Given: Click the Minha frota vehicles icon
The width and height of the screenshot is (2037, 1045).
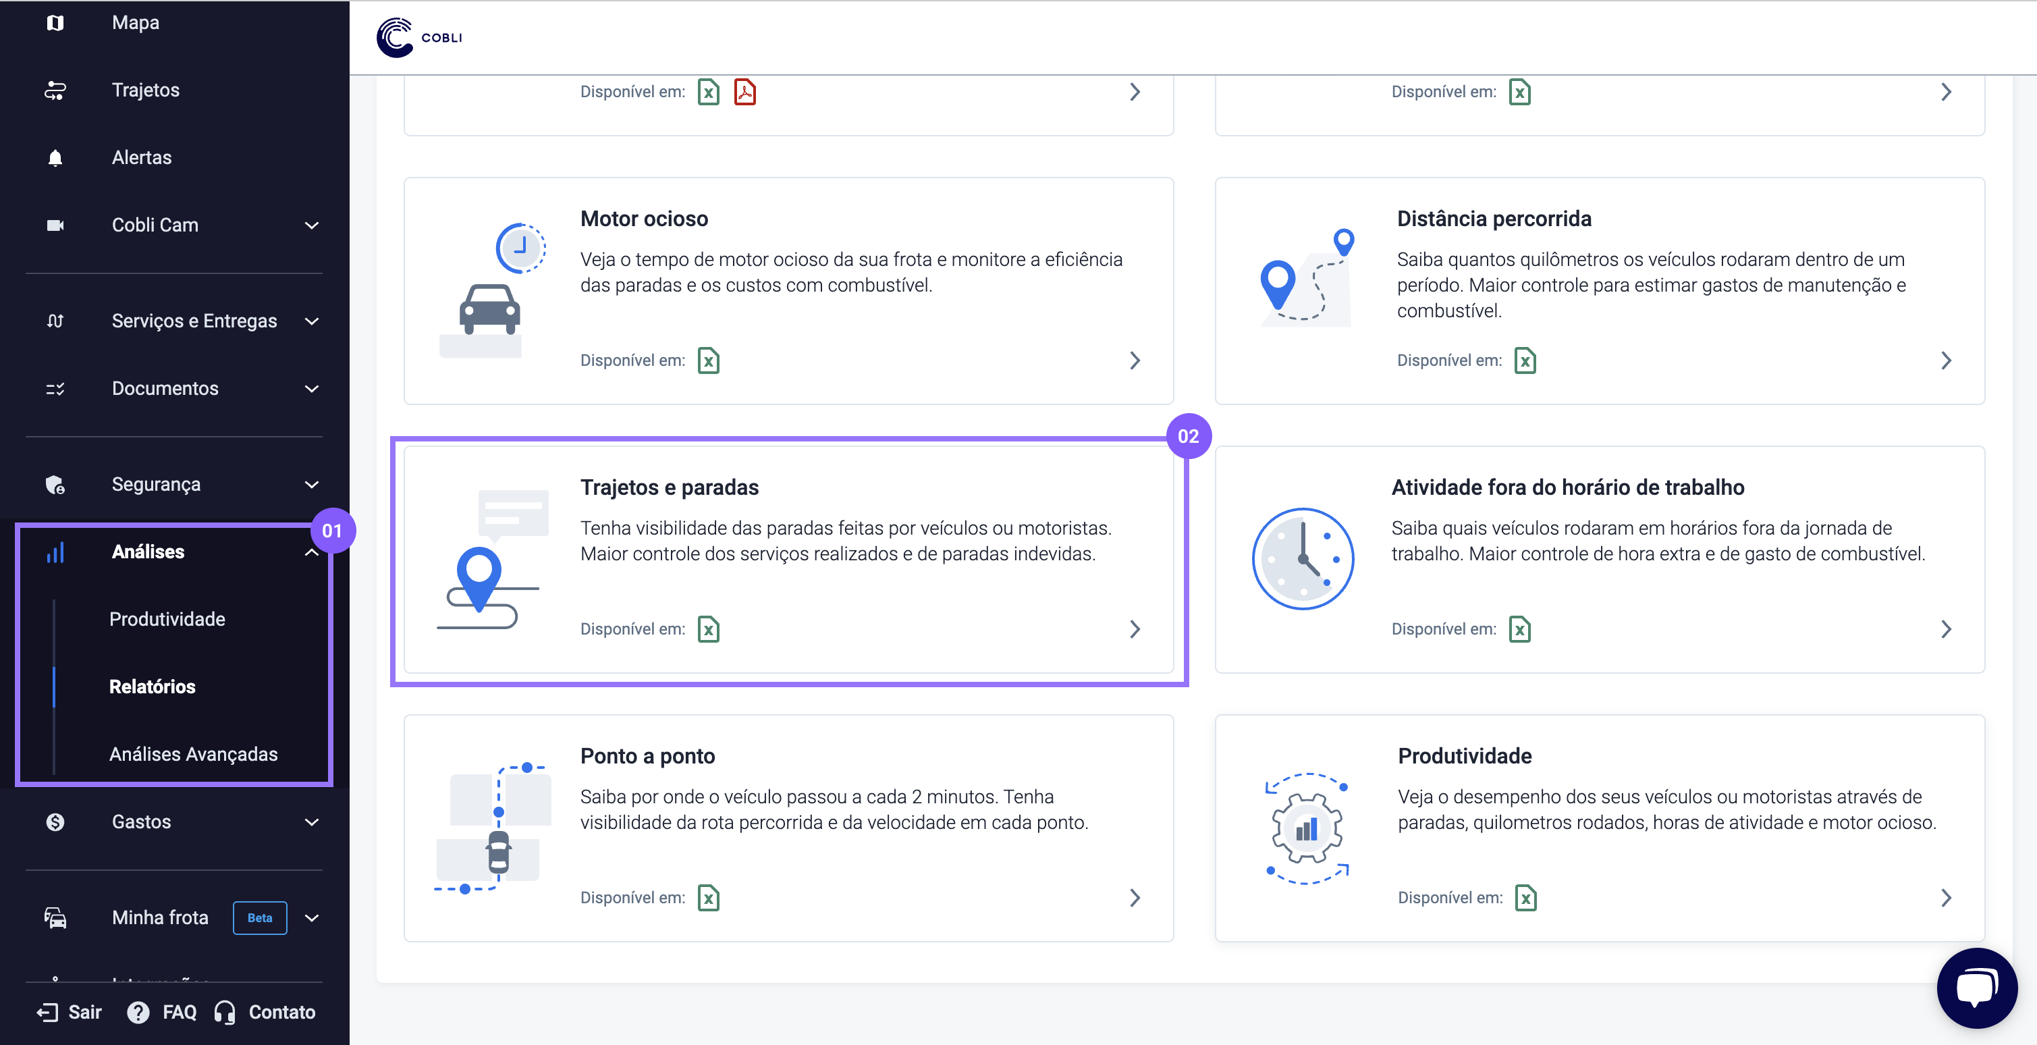Looking at the screenshot, I should [55, 917].
